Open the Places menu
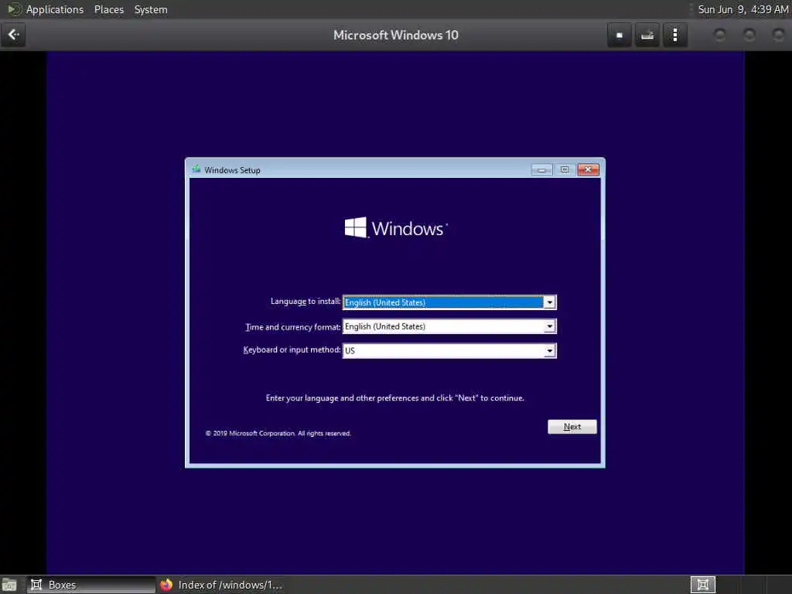 (x=109, y=9)
